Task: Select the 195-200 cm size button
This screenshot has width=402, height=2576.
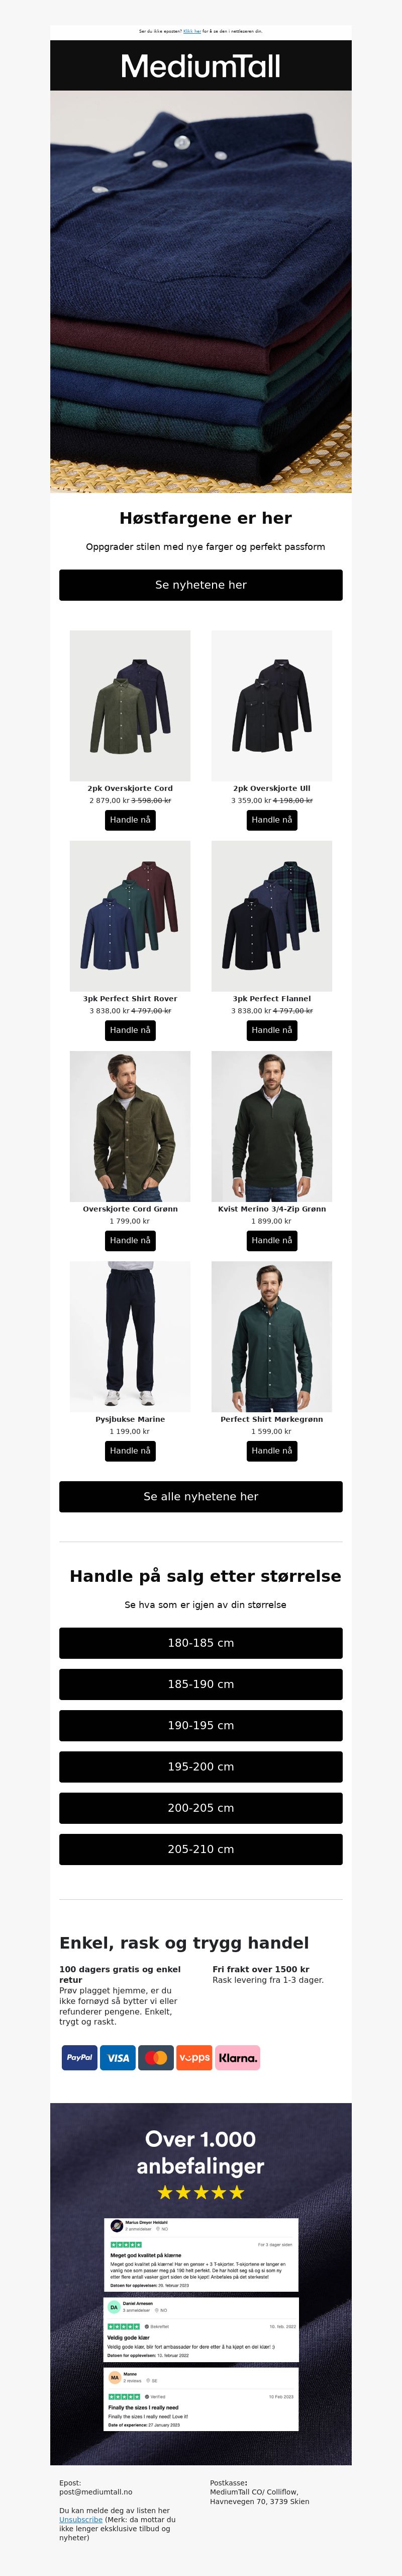Action: (x=200, y=1767)
